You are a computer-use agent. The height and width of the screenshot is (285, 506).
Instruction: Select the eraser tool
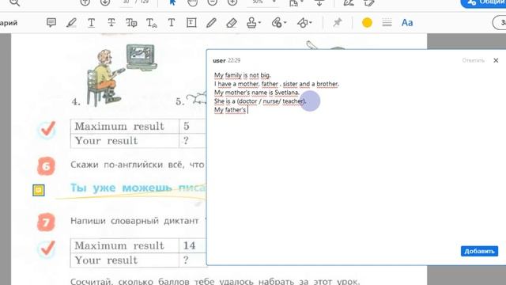[232, 23]
